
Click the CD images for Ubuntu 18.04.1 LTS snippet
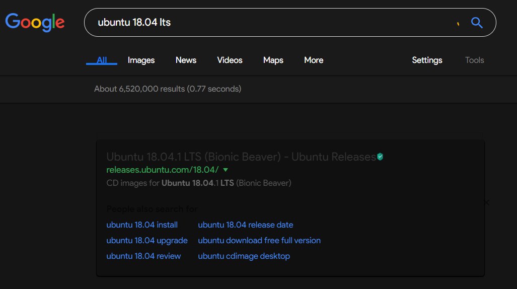[x=199, y=183]
